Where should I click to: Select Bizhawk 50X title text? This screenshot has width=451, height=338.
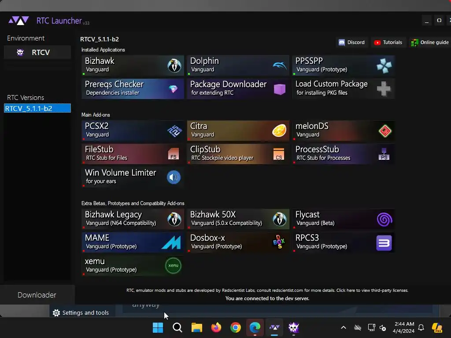[213, 214]
